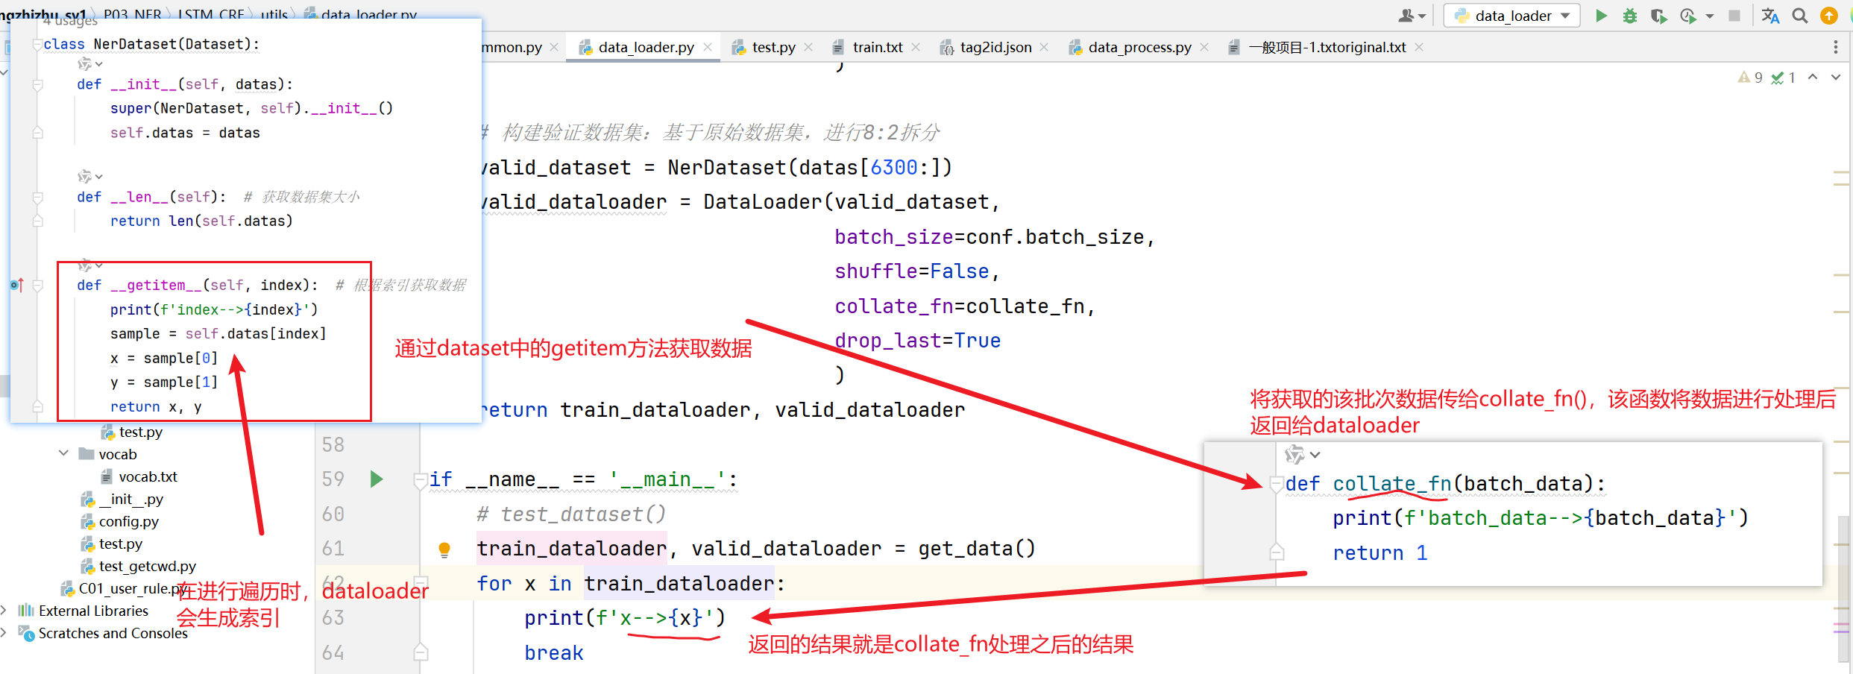Open Search Everywhere magnifier
Image resolution: width=1853 pixels, height=674 pixels.
click(1800, 16)
